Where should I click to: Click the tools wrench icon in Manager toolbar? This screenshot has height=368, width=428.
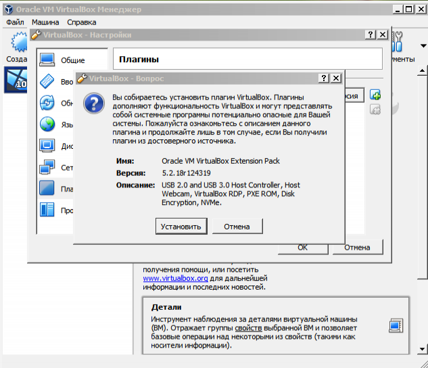pyautogui.click(x=397, y=41)
